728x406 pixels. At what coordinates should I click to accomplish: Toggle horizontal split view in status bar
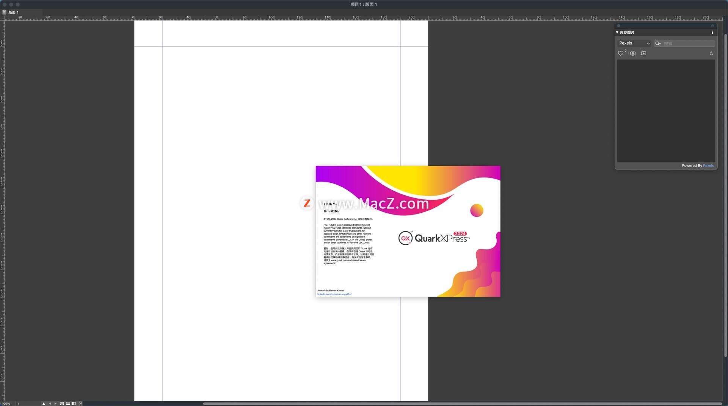[x=68, y=403]
